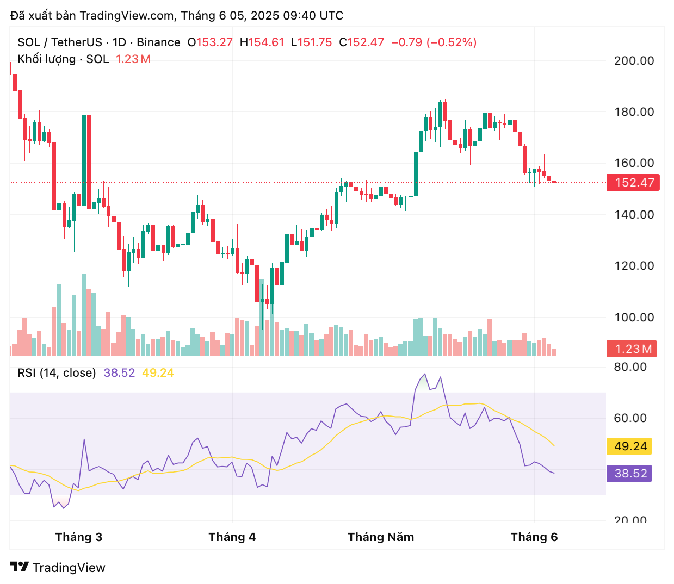Open the TradingView wordmark link
This screenshot has height=584, width=674.
tap(69, 568)
